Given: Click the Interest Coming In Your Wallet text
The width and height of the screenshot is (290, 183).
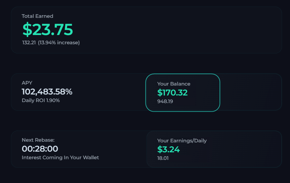Looking at the screenshot, I should pyautogui.click(x=60, y=158).
